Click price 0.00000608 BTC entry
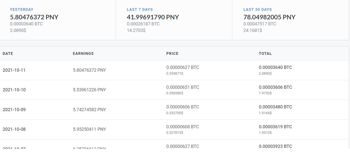 click(183, 127)
